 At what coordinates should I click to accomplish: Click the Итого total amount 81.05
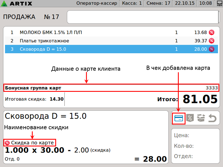tap(200, 99)
